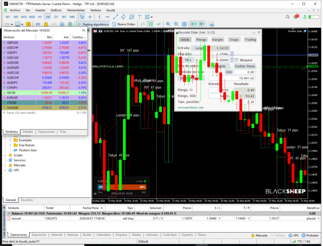323x246 pixels.
Task: Switch chart to line chart type
Action: click(159, 24)
